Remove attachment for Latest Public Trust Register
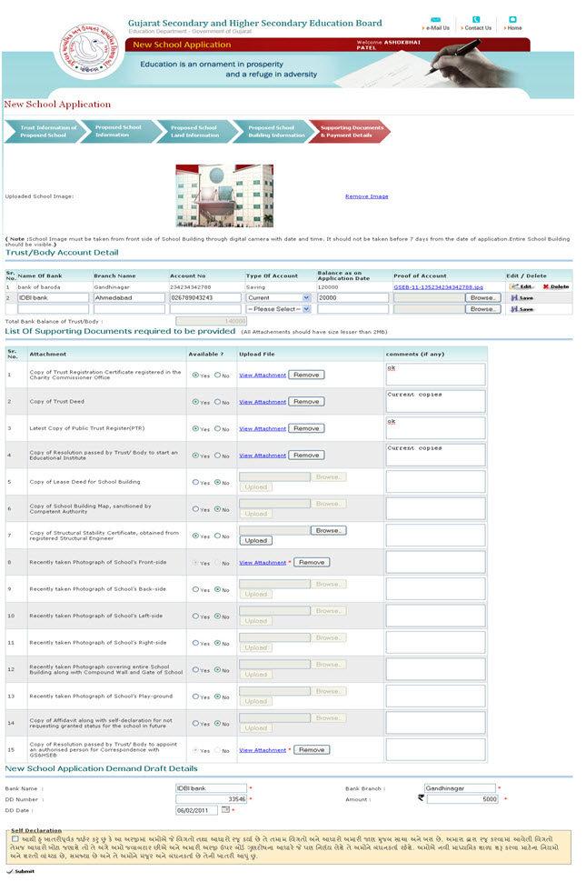586x882 pixels. [306, 428]
